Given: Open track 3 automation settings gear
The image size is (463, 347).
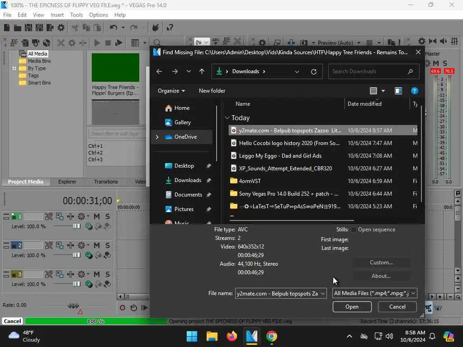Looking at the screenshot, I should [81, 274].
